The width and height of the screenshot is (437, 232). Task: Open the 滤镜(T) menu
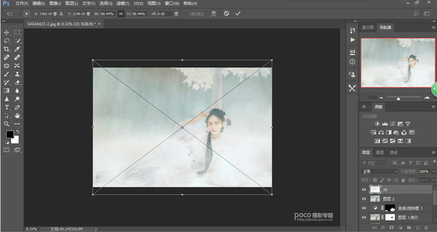122,3
